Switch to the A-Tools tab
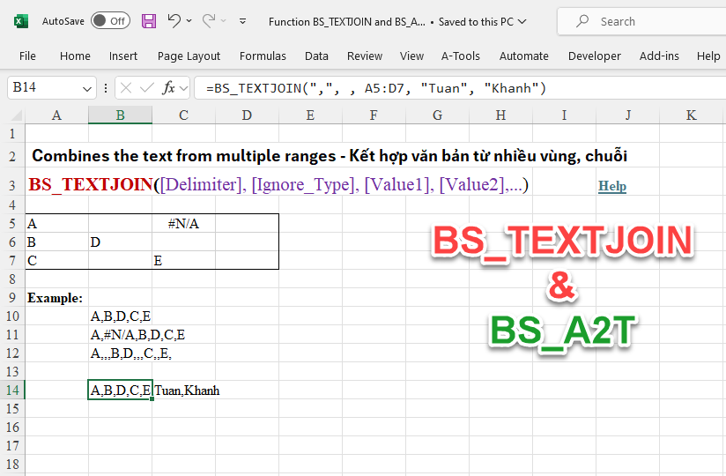The height and width of the screenshot is (476, 726). point(461,56)
